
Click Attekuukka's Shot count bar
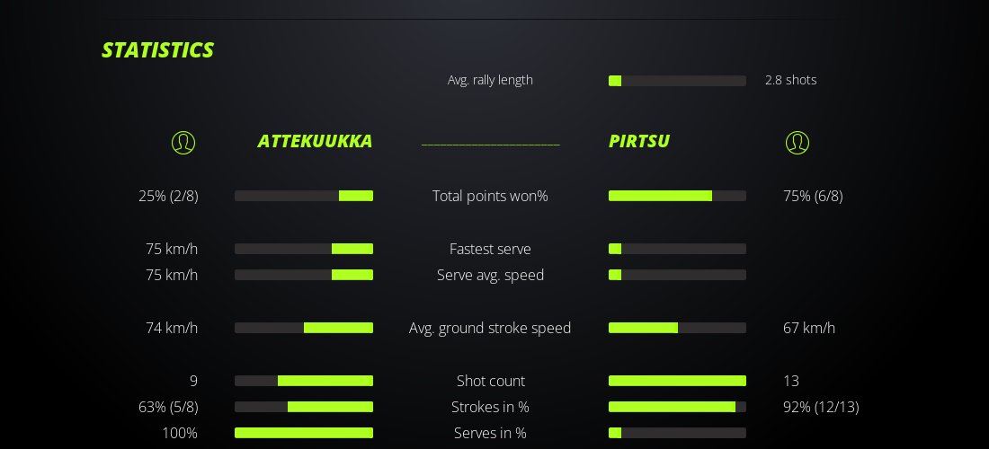(304, 381)
